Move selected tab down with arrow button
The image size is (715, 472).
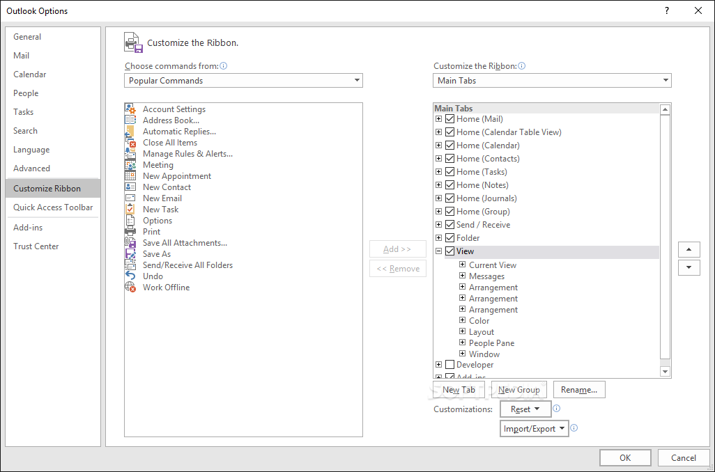point(689,267)
